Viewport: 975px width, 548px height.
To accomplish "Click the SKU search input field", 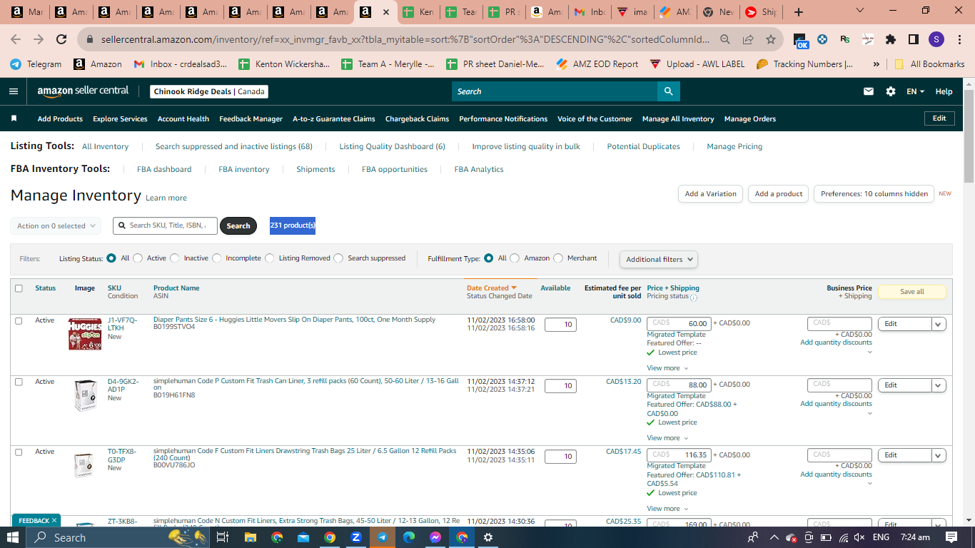I will pyautogui.click(x=165, y=225).
